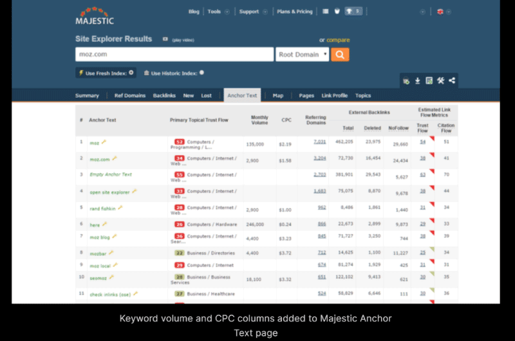Click the UK flag language icon
The width and height of the screenshot is (515, 341).
pos(440,12)
